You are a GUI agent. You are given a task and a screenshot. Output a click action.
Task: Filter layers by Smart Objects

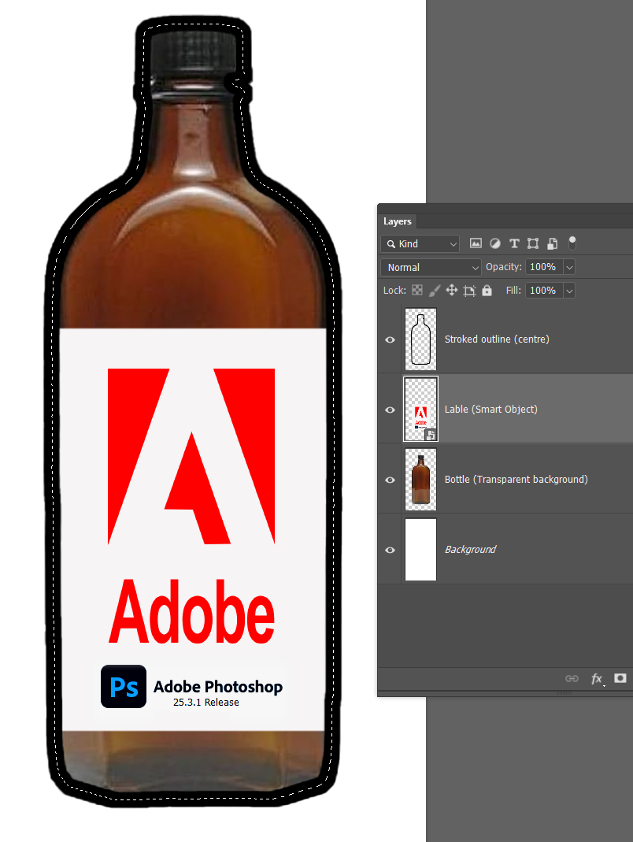click(552, 243)
